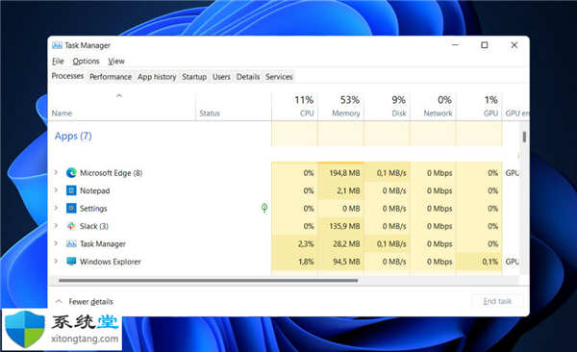
Task: Click the Task Manager title bar icon
Action: click(x=57, y=45)
